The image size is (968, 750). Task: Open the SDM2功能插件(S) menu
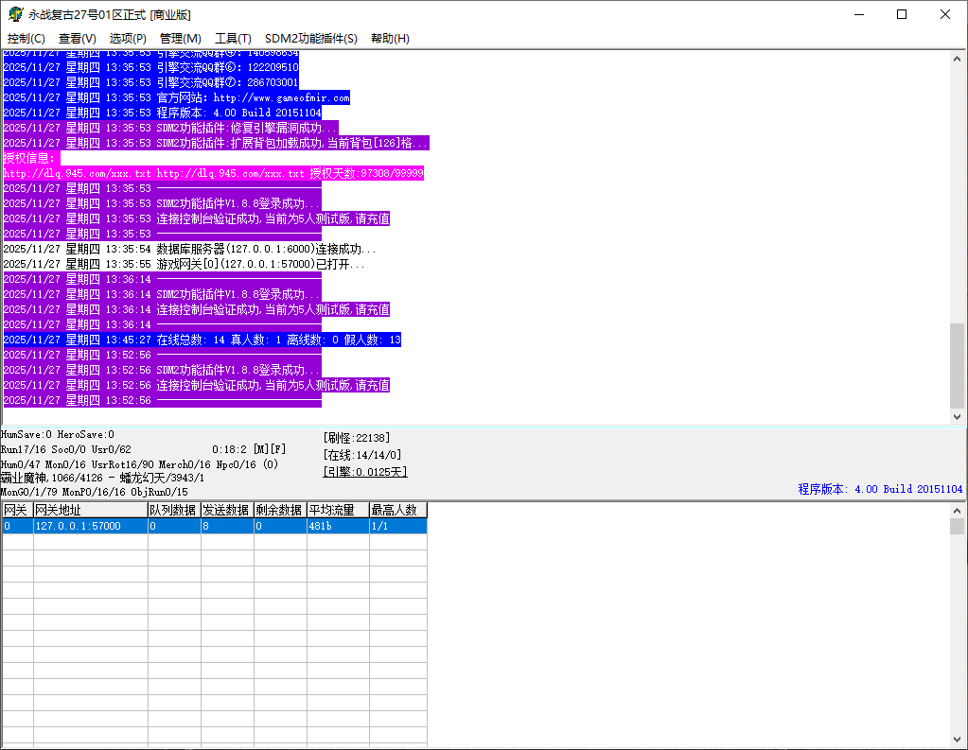311,39
